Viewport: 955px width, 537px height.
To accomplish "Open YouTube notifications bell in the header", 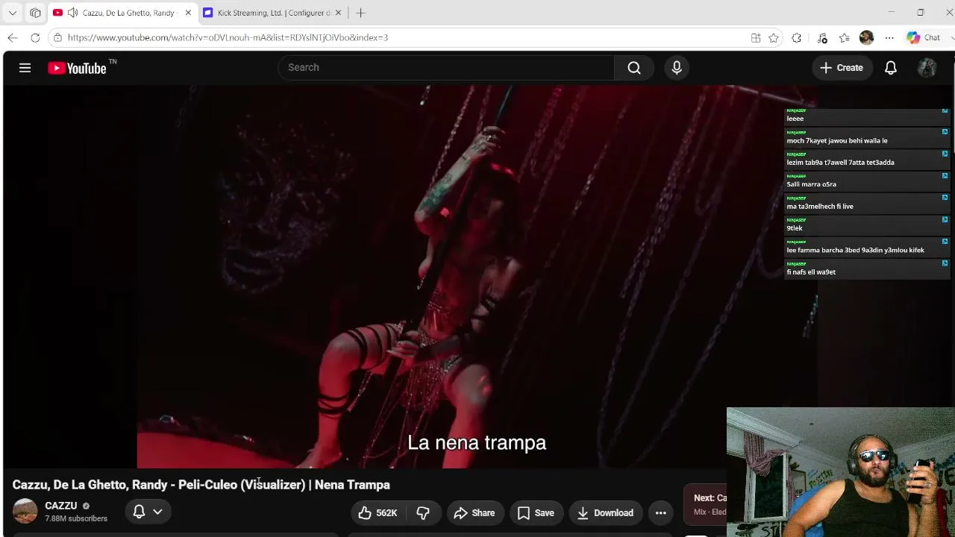I will tap(891, 68).
